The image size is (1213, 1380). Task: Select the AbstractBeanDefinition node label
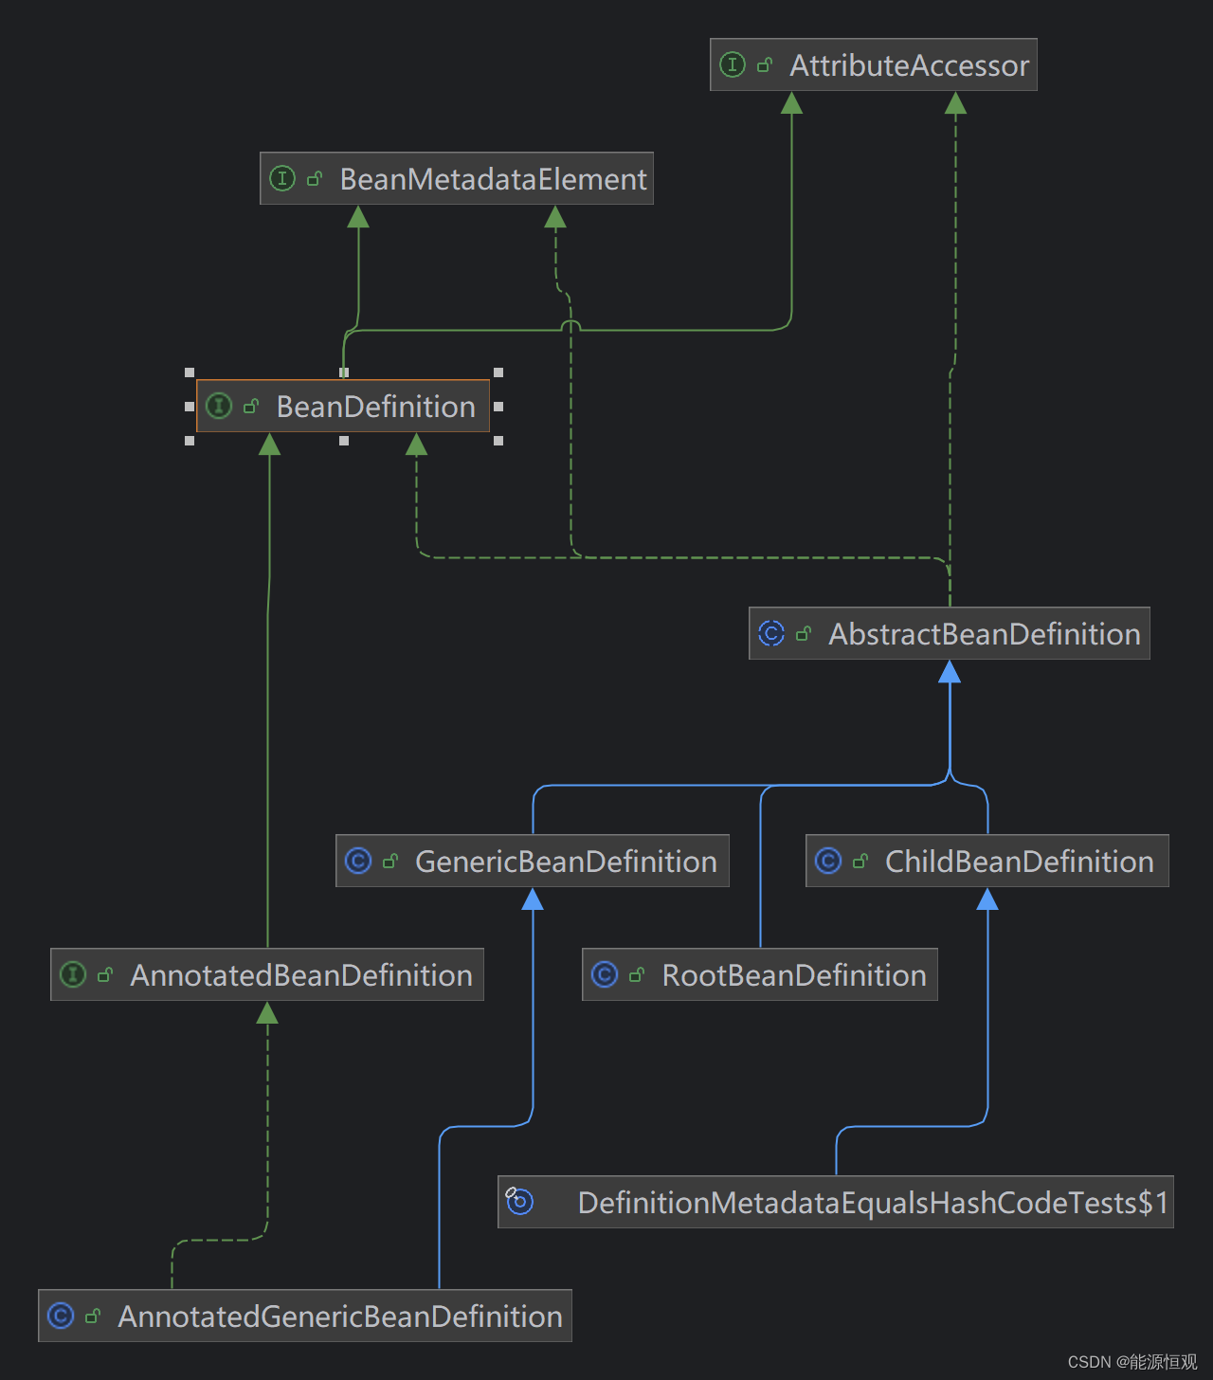(984, 634)
